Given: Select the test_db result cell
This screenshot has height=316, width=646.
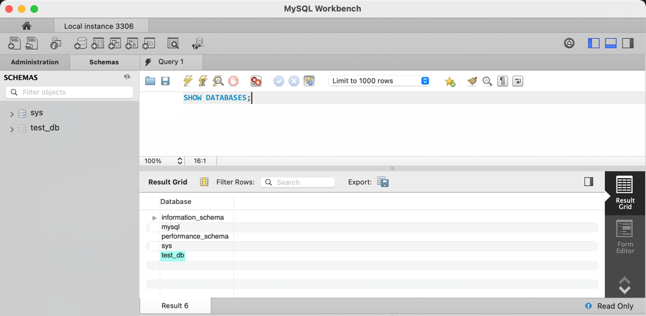Looking at the screenshot, I should pos(173,256).
